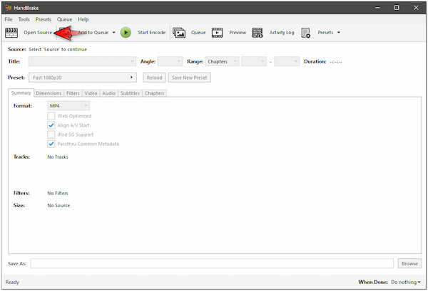Click the Preview filmstrip icon
The width and height of the screenshot is (428, 291).
point(217,32)
